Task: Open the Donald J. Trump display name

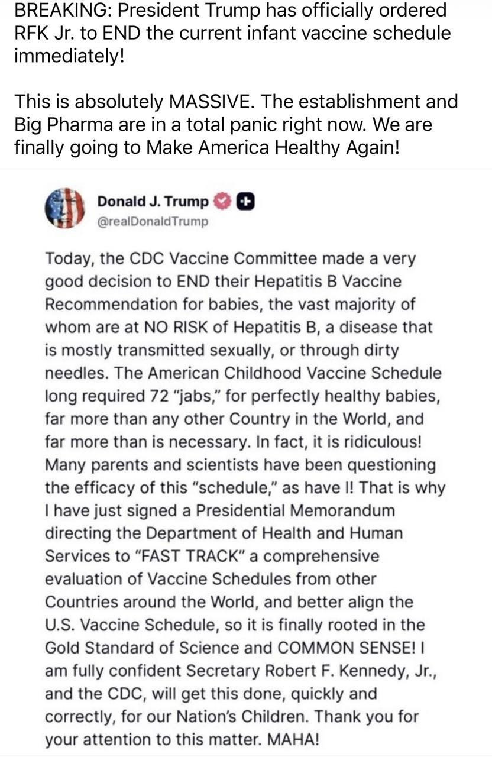Action: pyautogui.click(x=153, y=202)
